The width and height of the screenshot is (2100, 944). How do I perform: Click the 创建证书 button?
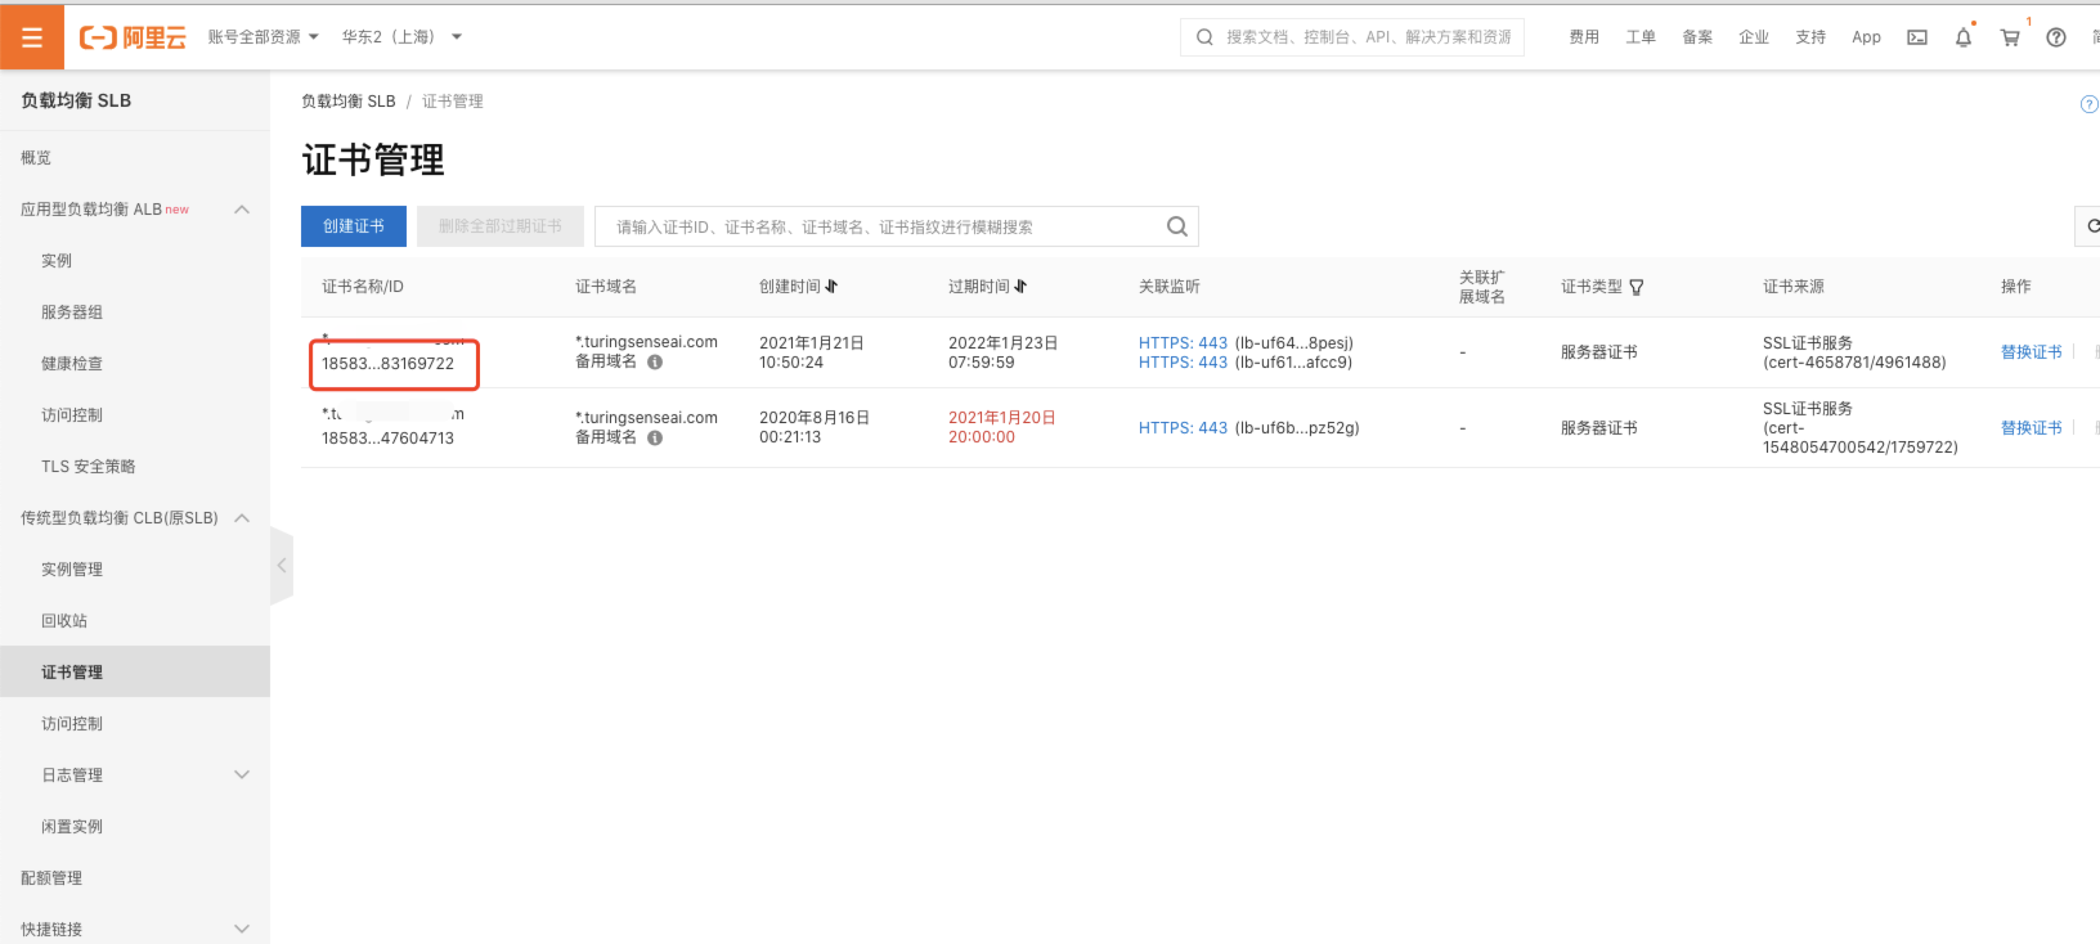(353, 226)
